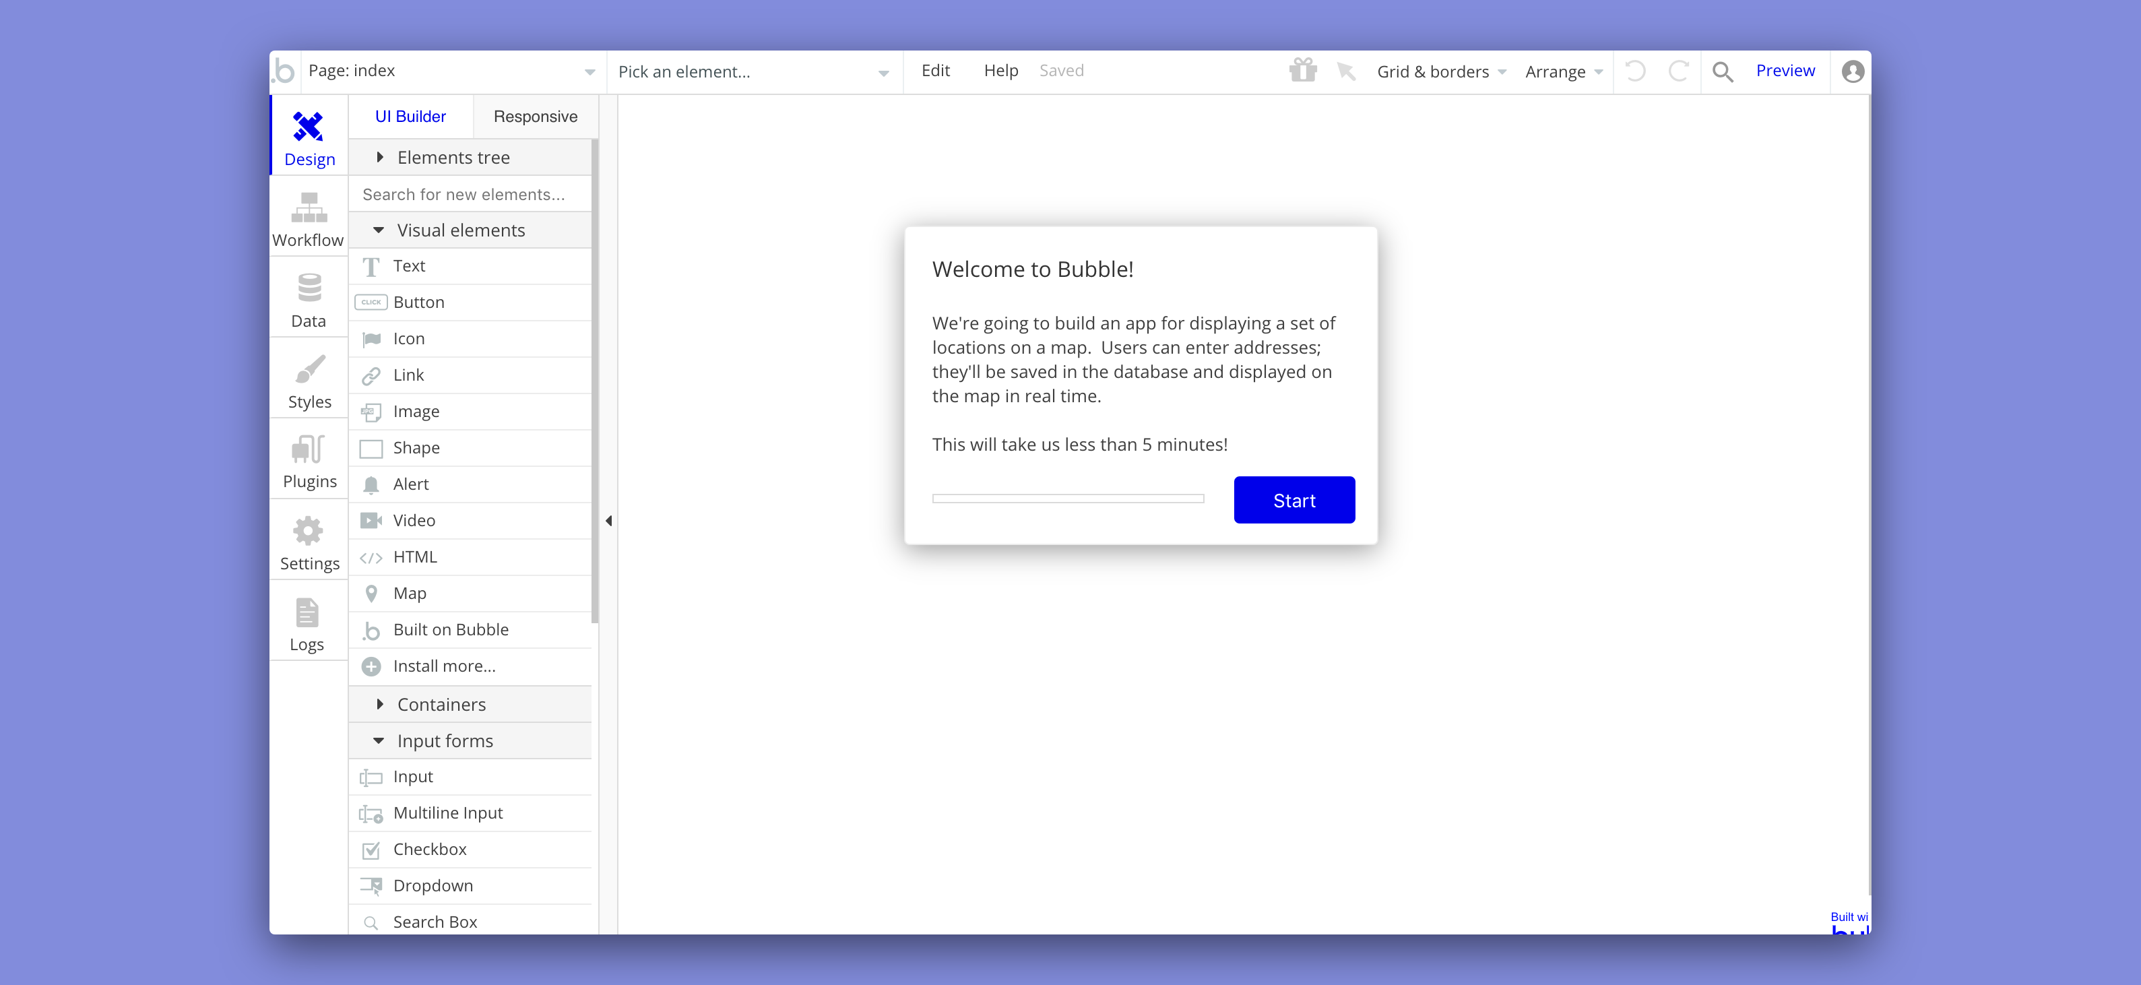This screenshot has width=2141, height=985.
Task: Click the cursor pointer icon in toolbar
Action: [x=1345, y=71]
